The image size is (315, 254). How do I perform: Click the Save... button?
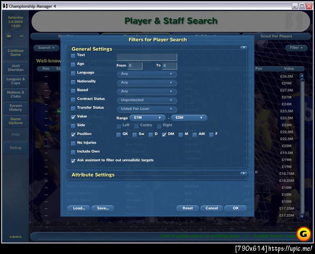point(103,208)
